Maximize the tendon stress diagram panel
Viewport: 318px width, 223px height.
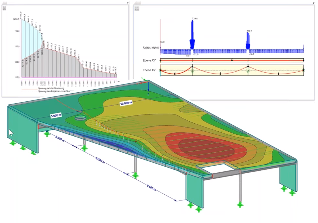pos(4,8)
